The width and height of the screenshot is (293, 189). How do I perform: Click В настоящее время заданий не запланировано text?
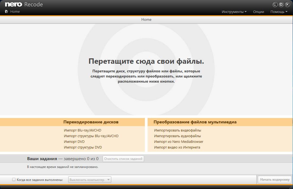click(x=63, y=167)
